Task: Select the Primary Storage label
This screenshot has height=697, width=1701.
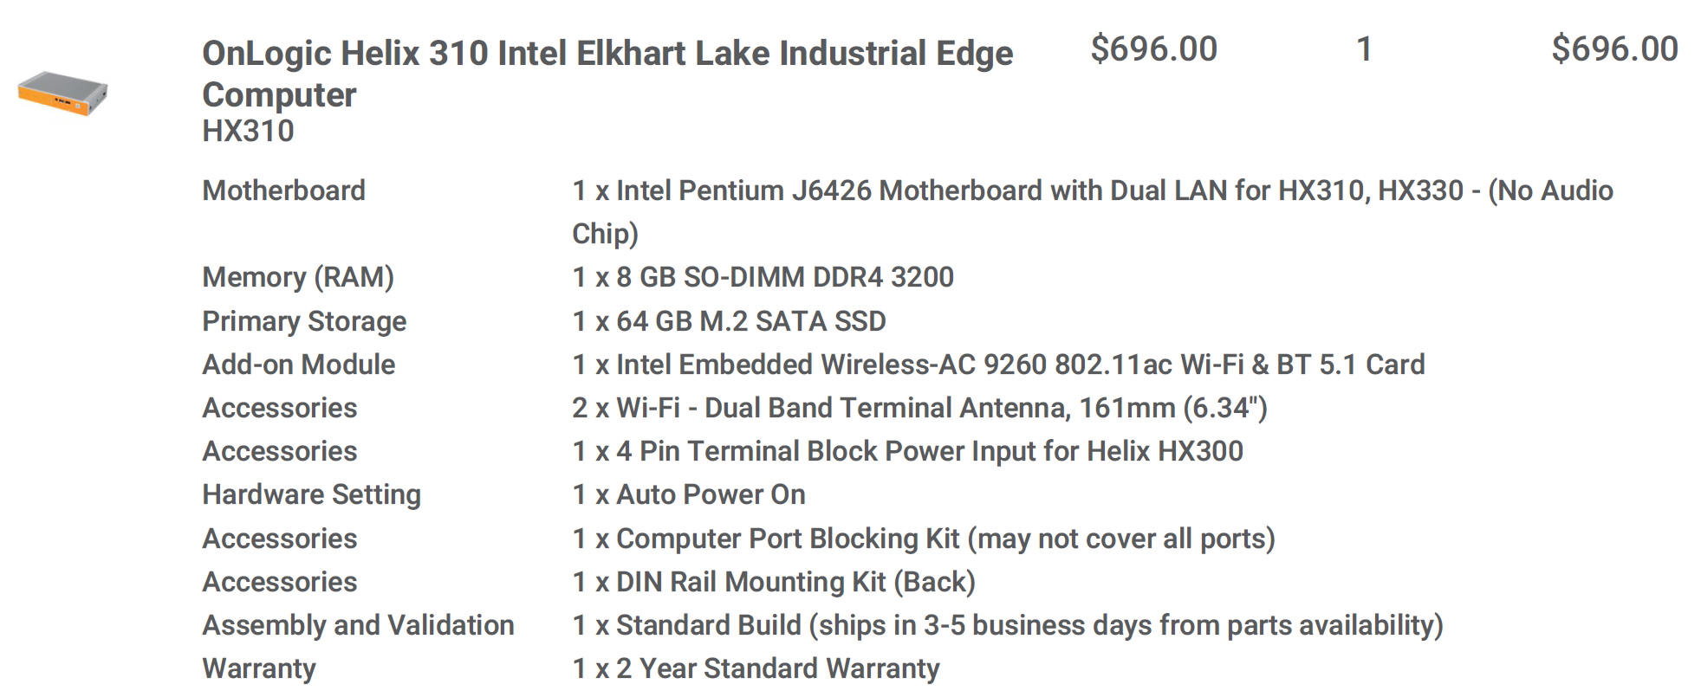Action: click(304, 321)
